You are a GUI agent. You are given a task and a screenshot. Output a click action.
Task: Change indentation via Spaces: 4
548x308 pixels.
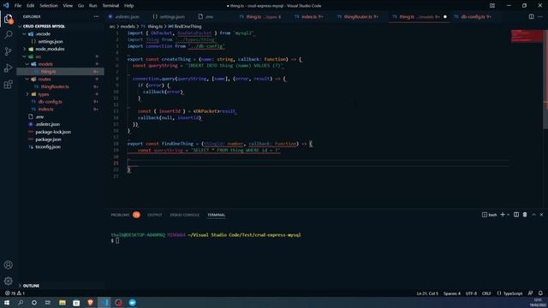pos(452,293)
